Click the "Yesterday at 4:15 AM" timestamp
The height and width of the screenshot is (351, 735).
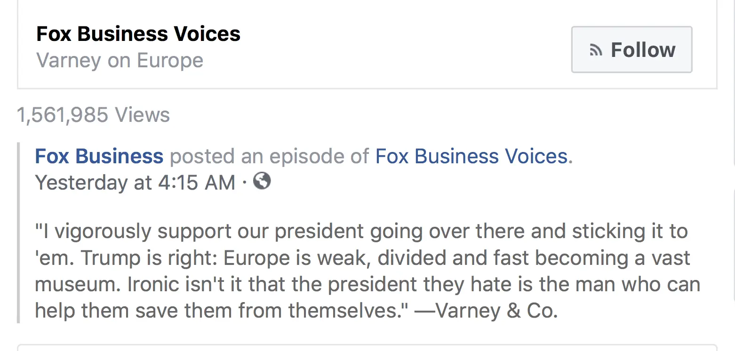135,183
